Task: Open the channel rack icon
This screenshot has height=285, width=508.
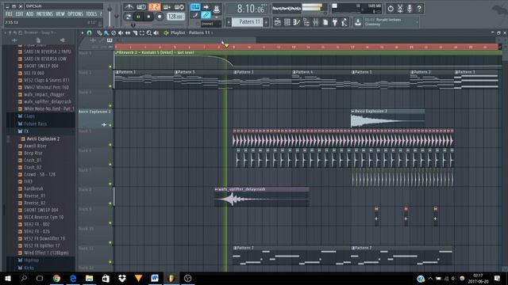Action: click(287, 22)
